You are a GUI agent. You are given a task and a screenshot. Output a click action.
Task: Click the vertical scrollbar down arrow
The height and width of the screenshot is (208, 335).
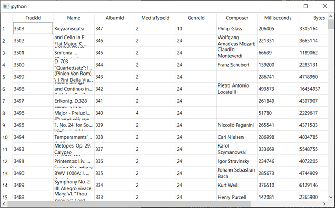(x=331, y=197)
